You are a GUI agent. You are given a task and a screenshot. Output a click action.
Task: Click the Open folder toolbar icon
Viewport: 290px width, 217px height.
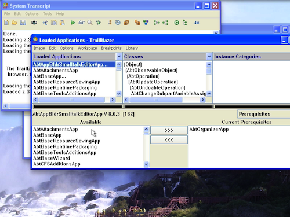tap(14, 23)
